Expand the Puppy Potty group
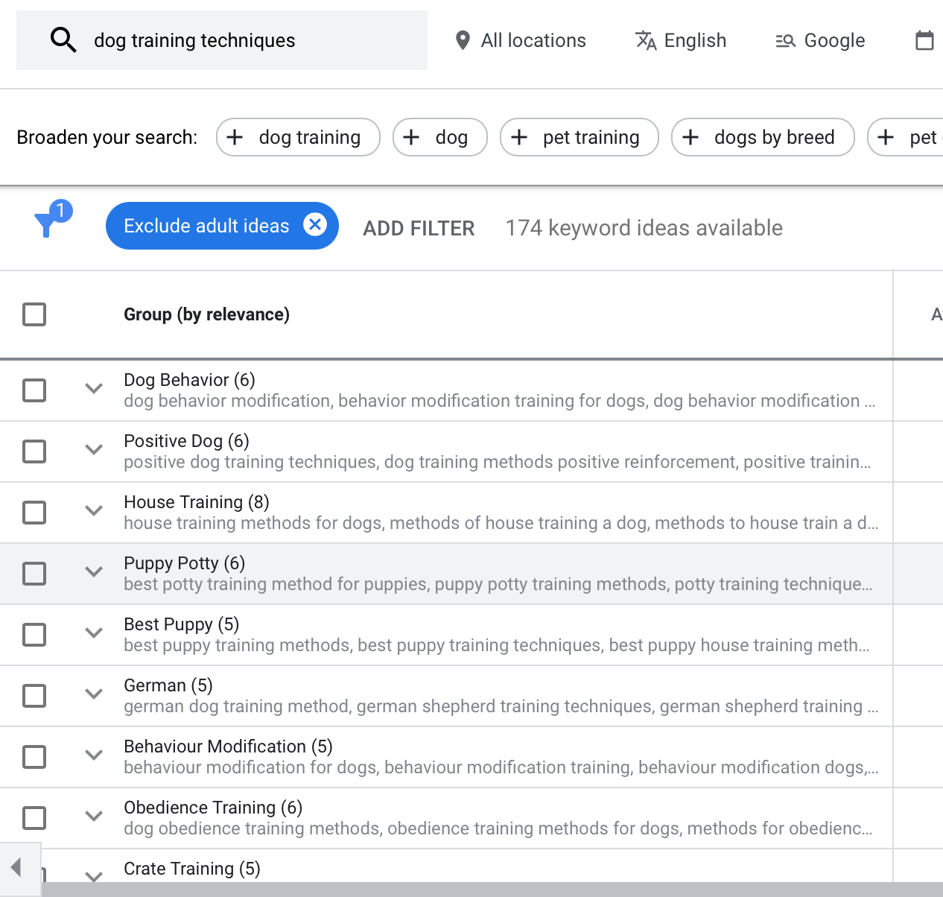Screen dimensions: 943x897 (94, 571)
